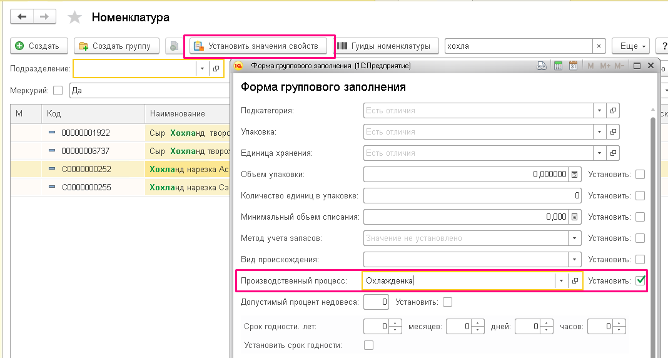Adjust the дней stepper

click(x=547, y=327)
